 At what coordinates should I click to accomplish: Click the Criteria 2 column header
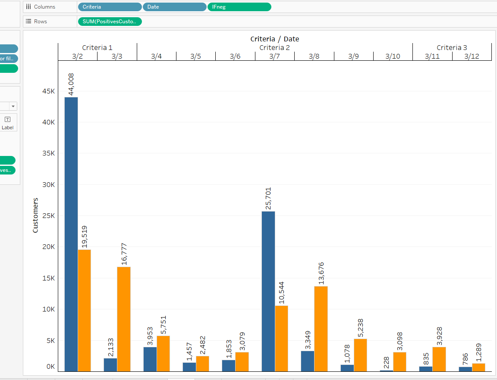click(x=274, y=47)
